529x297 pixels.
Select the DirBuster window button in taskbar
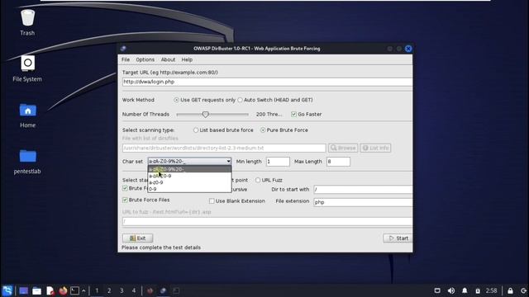(x=163, y=290)
